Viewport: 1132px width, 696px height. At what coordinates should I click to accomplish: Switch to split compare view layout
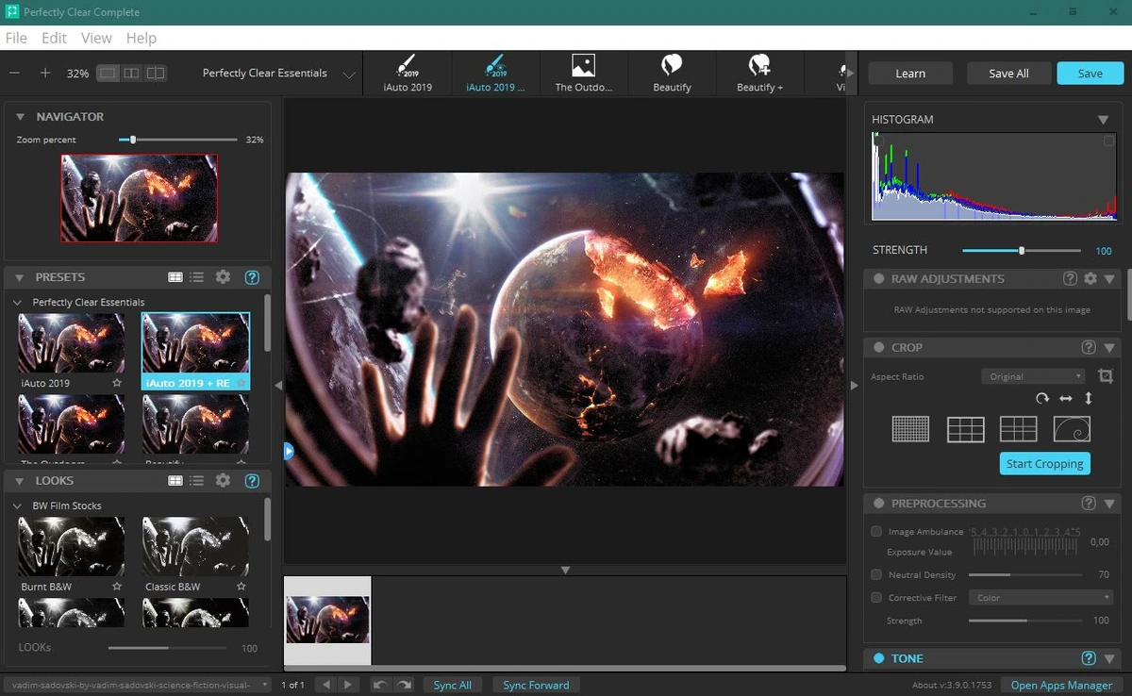156,73
